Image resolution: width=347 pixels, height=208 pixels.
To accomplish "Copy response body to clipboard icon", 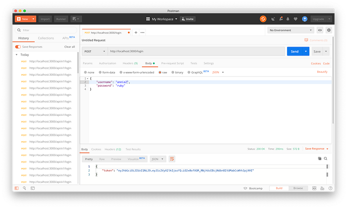I will [320, 158].
